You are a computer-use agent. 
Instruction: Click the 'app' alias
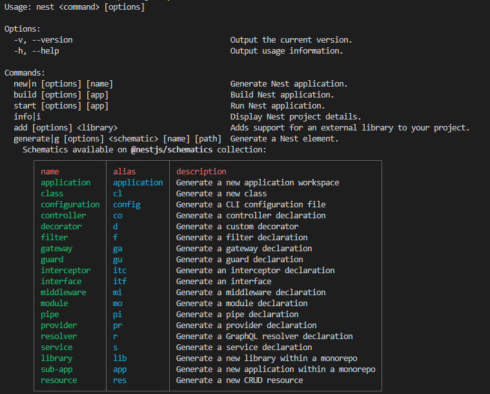coord(119,370)
